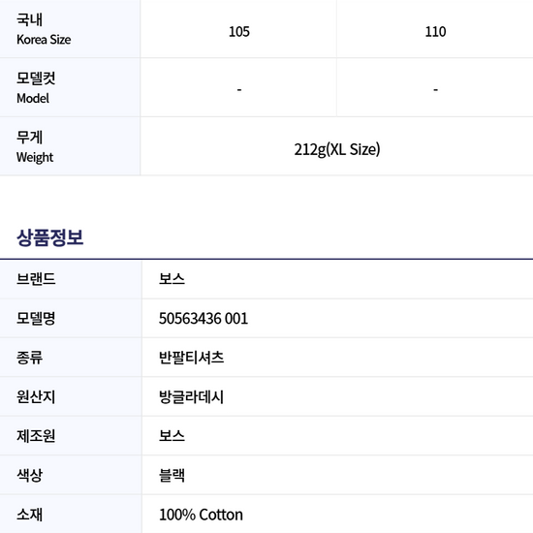Click the 브랜드 row label
The height and width of the screenshot is (533, 533).
click(x=36, y=279)
